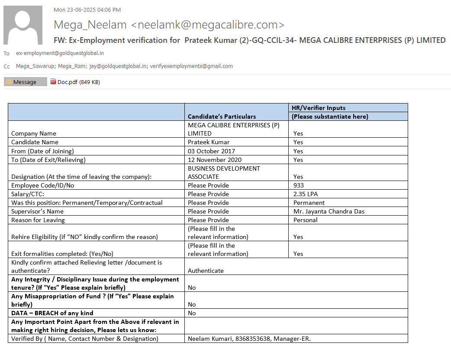451x349 pixels.
Task: Click DATA – BREACH of any kind label
Action: coord(52,313)
